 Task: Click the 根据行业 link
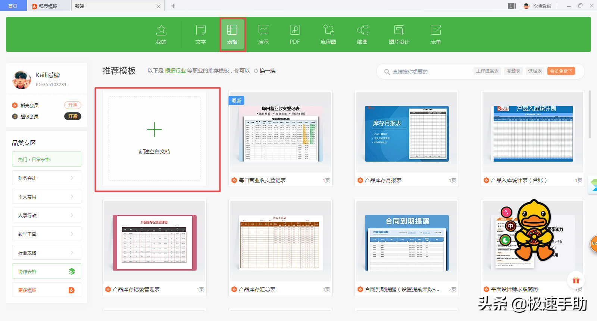tap(175, 71)
